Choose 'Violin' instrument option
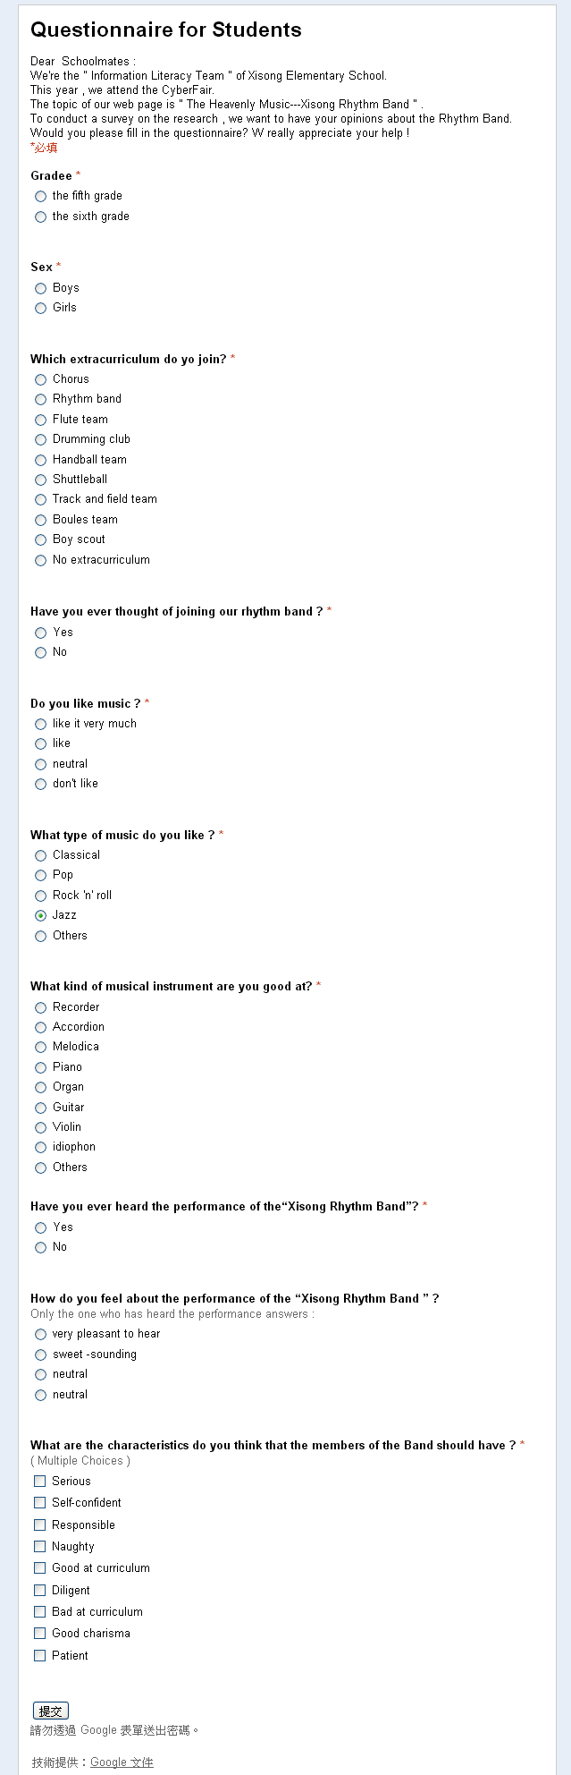Screen dimensions: 571x1775 [x=40, y=1127]
